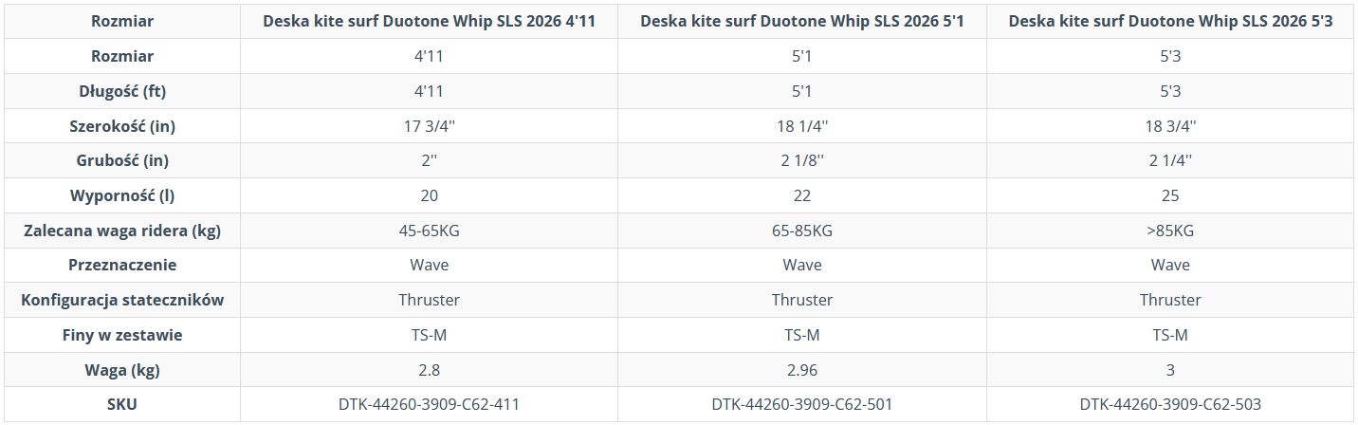This screenshot has height=425, width=1358.
Task: Click the Finy w zestawie row label
Action: (x=122, y=334)
